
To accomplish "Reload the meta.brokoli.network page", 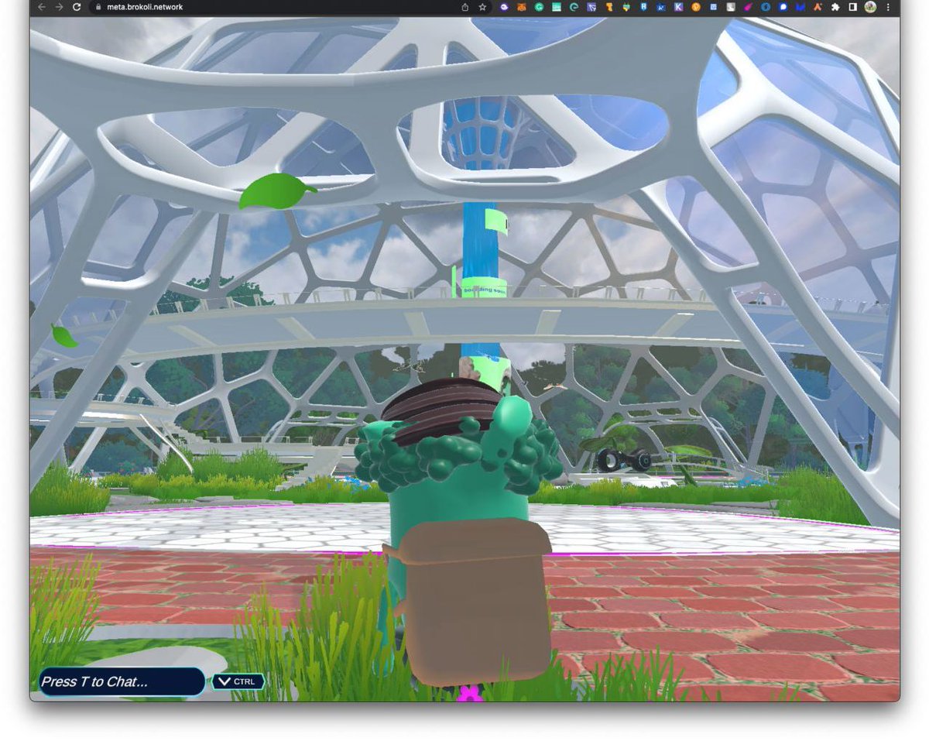I will point(77,7).
